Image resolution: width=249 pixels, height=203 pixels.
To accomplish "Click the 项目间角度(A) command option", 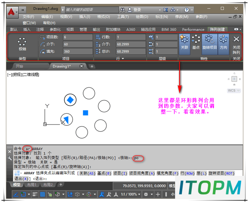I will pos(142,174).
